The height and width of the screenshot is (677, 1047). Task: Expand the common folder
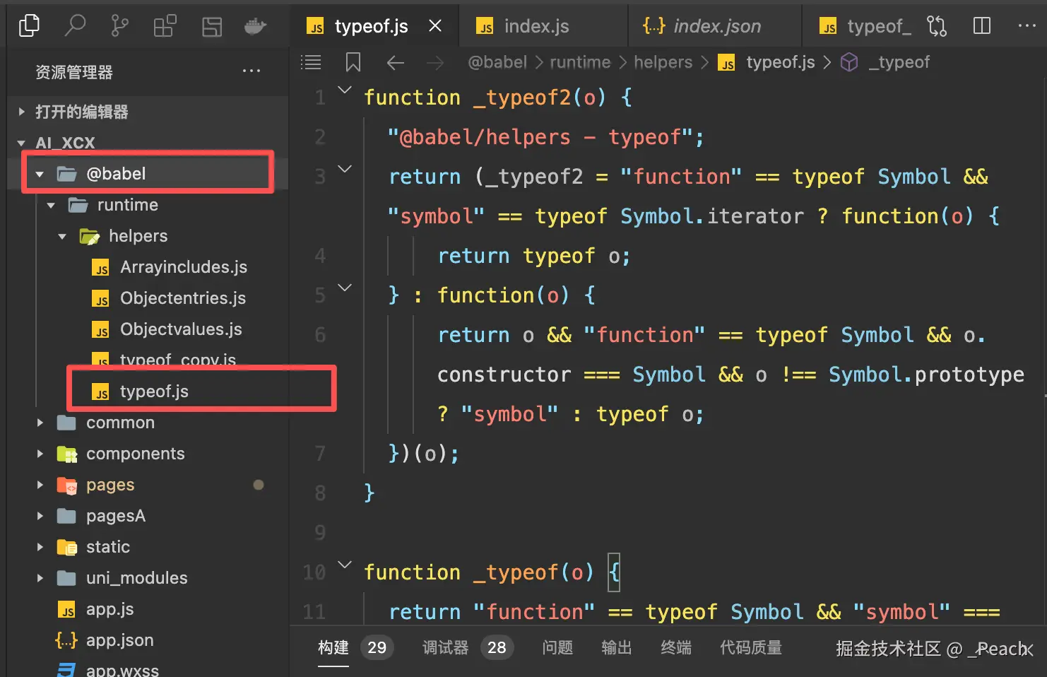coord(148,423)
